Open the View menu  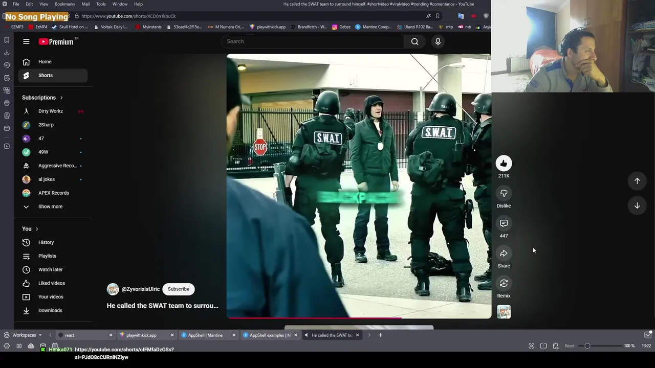pyautogui.click(x=44, y=4)
